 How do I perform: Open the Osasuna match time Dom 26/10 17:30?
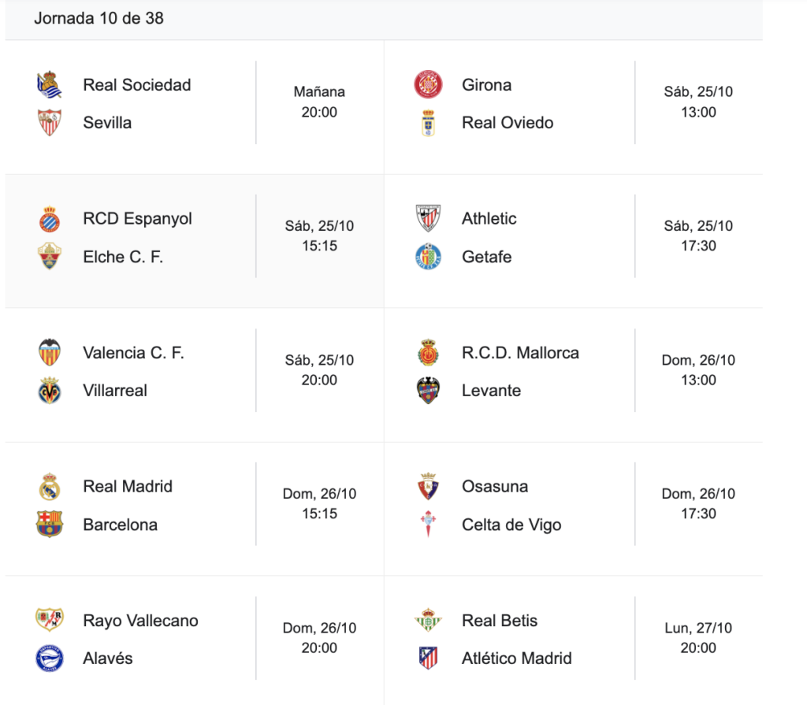[x=698, y=503]
